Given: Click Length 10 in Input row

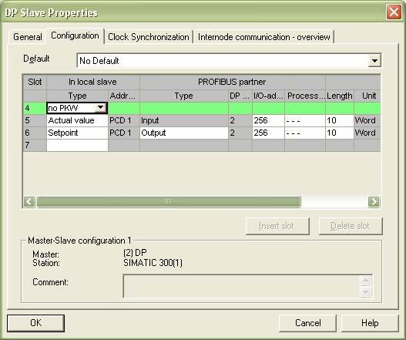Looking at the screenshot, I should coord(340,120).
